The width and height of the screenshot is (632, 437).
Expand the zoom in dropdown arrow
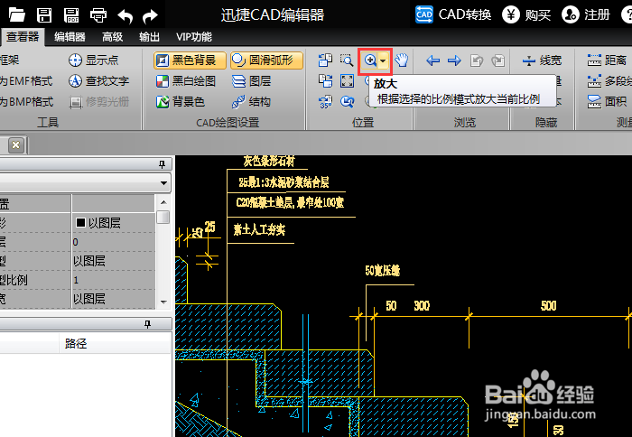point(384,60)
